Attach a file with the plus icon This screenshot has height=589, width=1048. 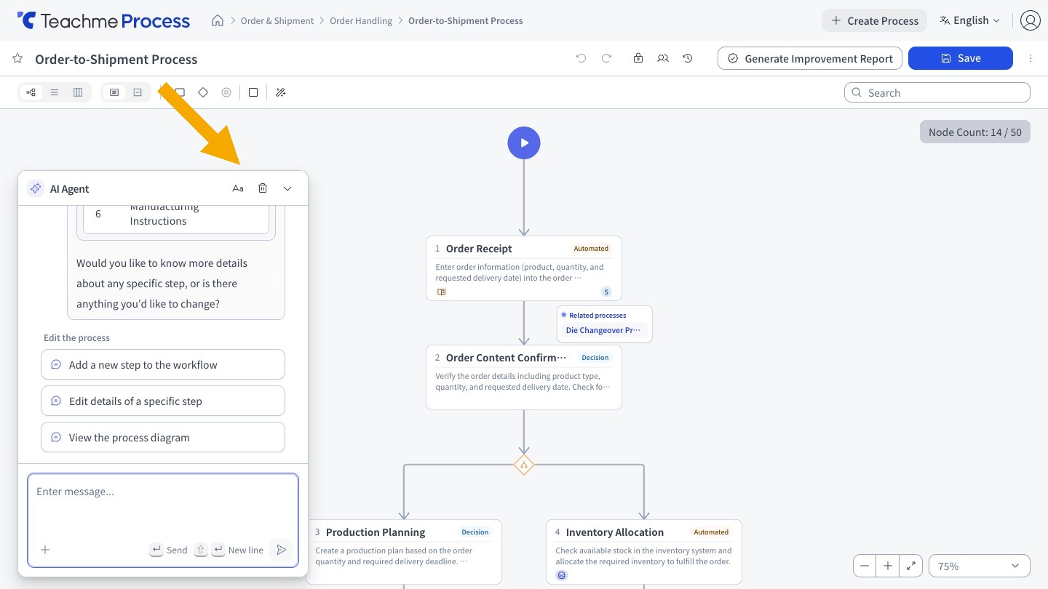(x=45, y=550)
